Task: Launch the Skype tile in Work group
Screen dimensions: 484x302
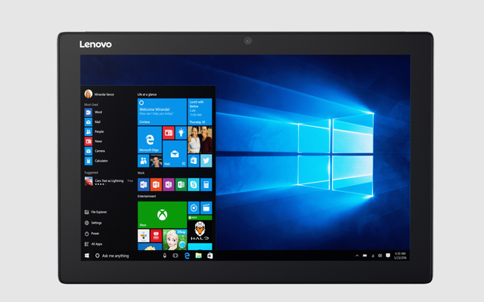Action: tap(194, 184)
